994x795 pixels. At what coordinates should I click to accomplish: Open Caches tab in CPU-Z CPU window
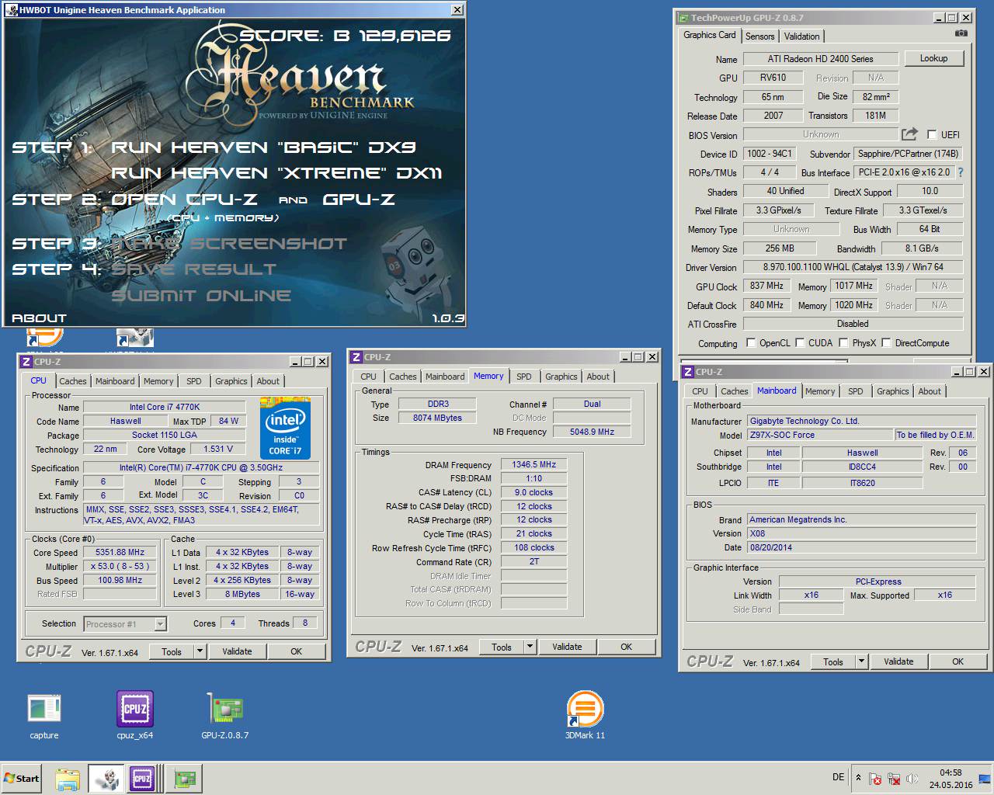coord(73,381)
